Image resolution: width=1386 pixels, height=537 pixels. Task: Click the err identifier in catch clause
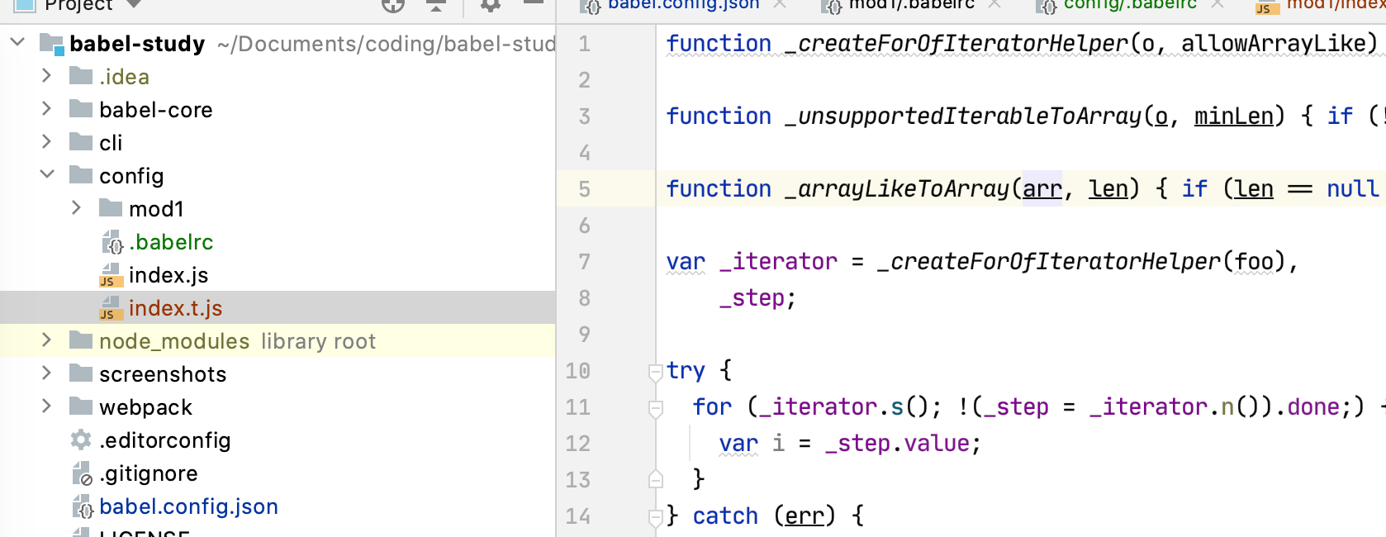tap(805, 516)
